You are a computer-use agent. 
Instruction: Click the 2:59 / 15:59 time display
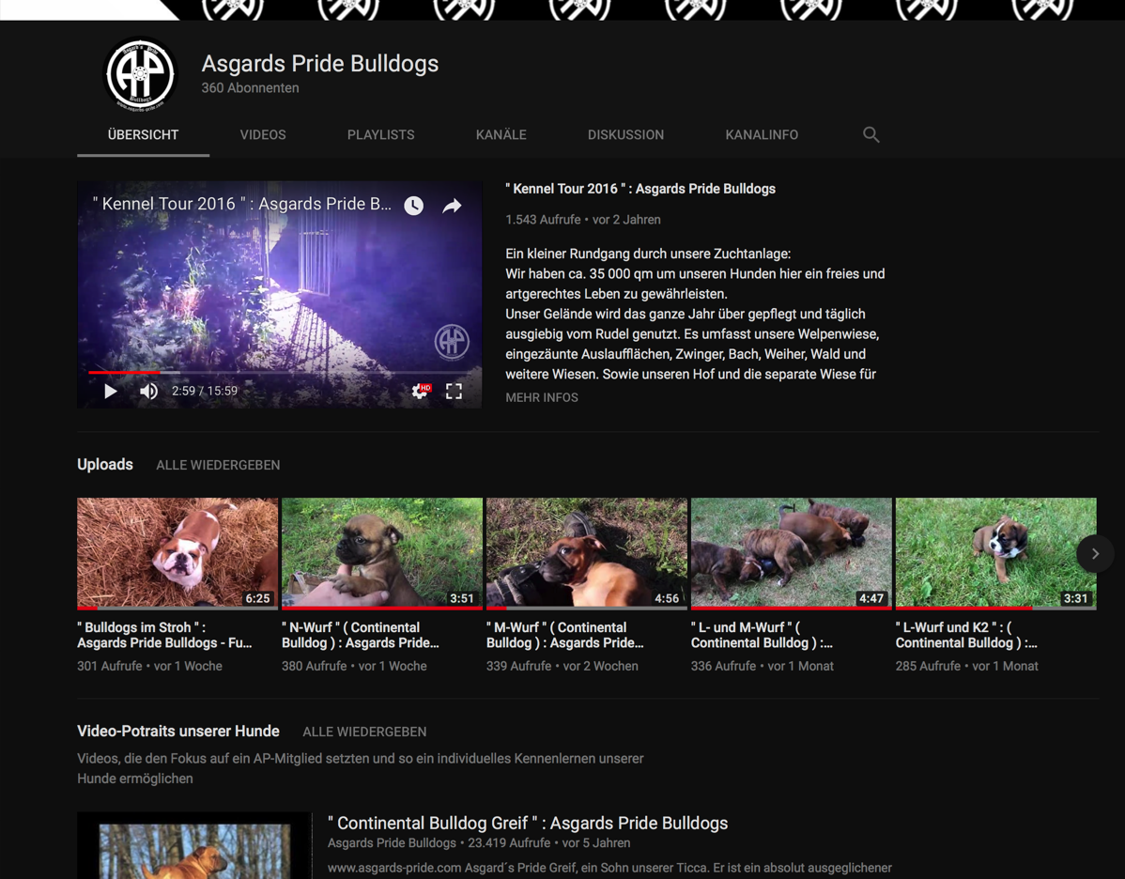205,391
